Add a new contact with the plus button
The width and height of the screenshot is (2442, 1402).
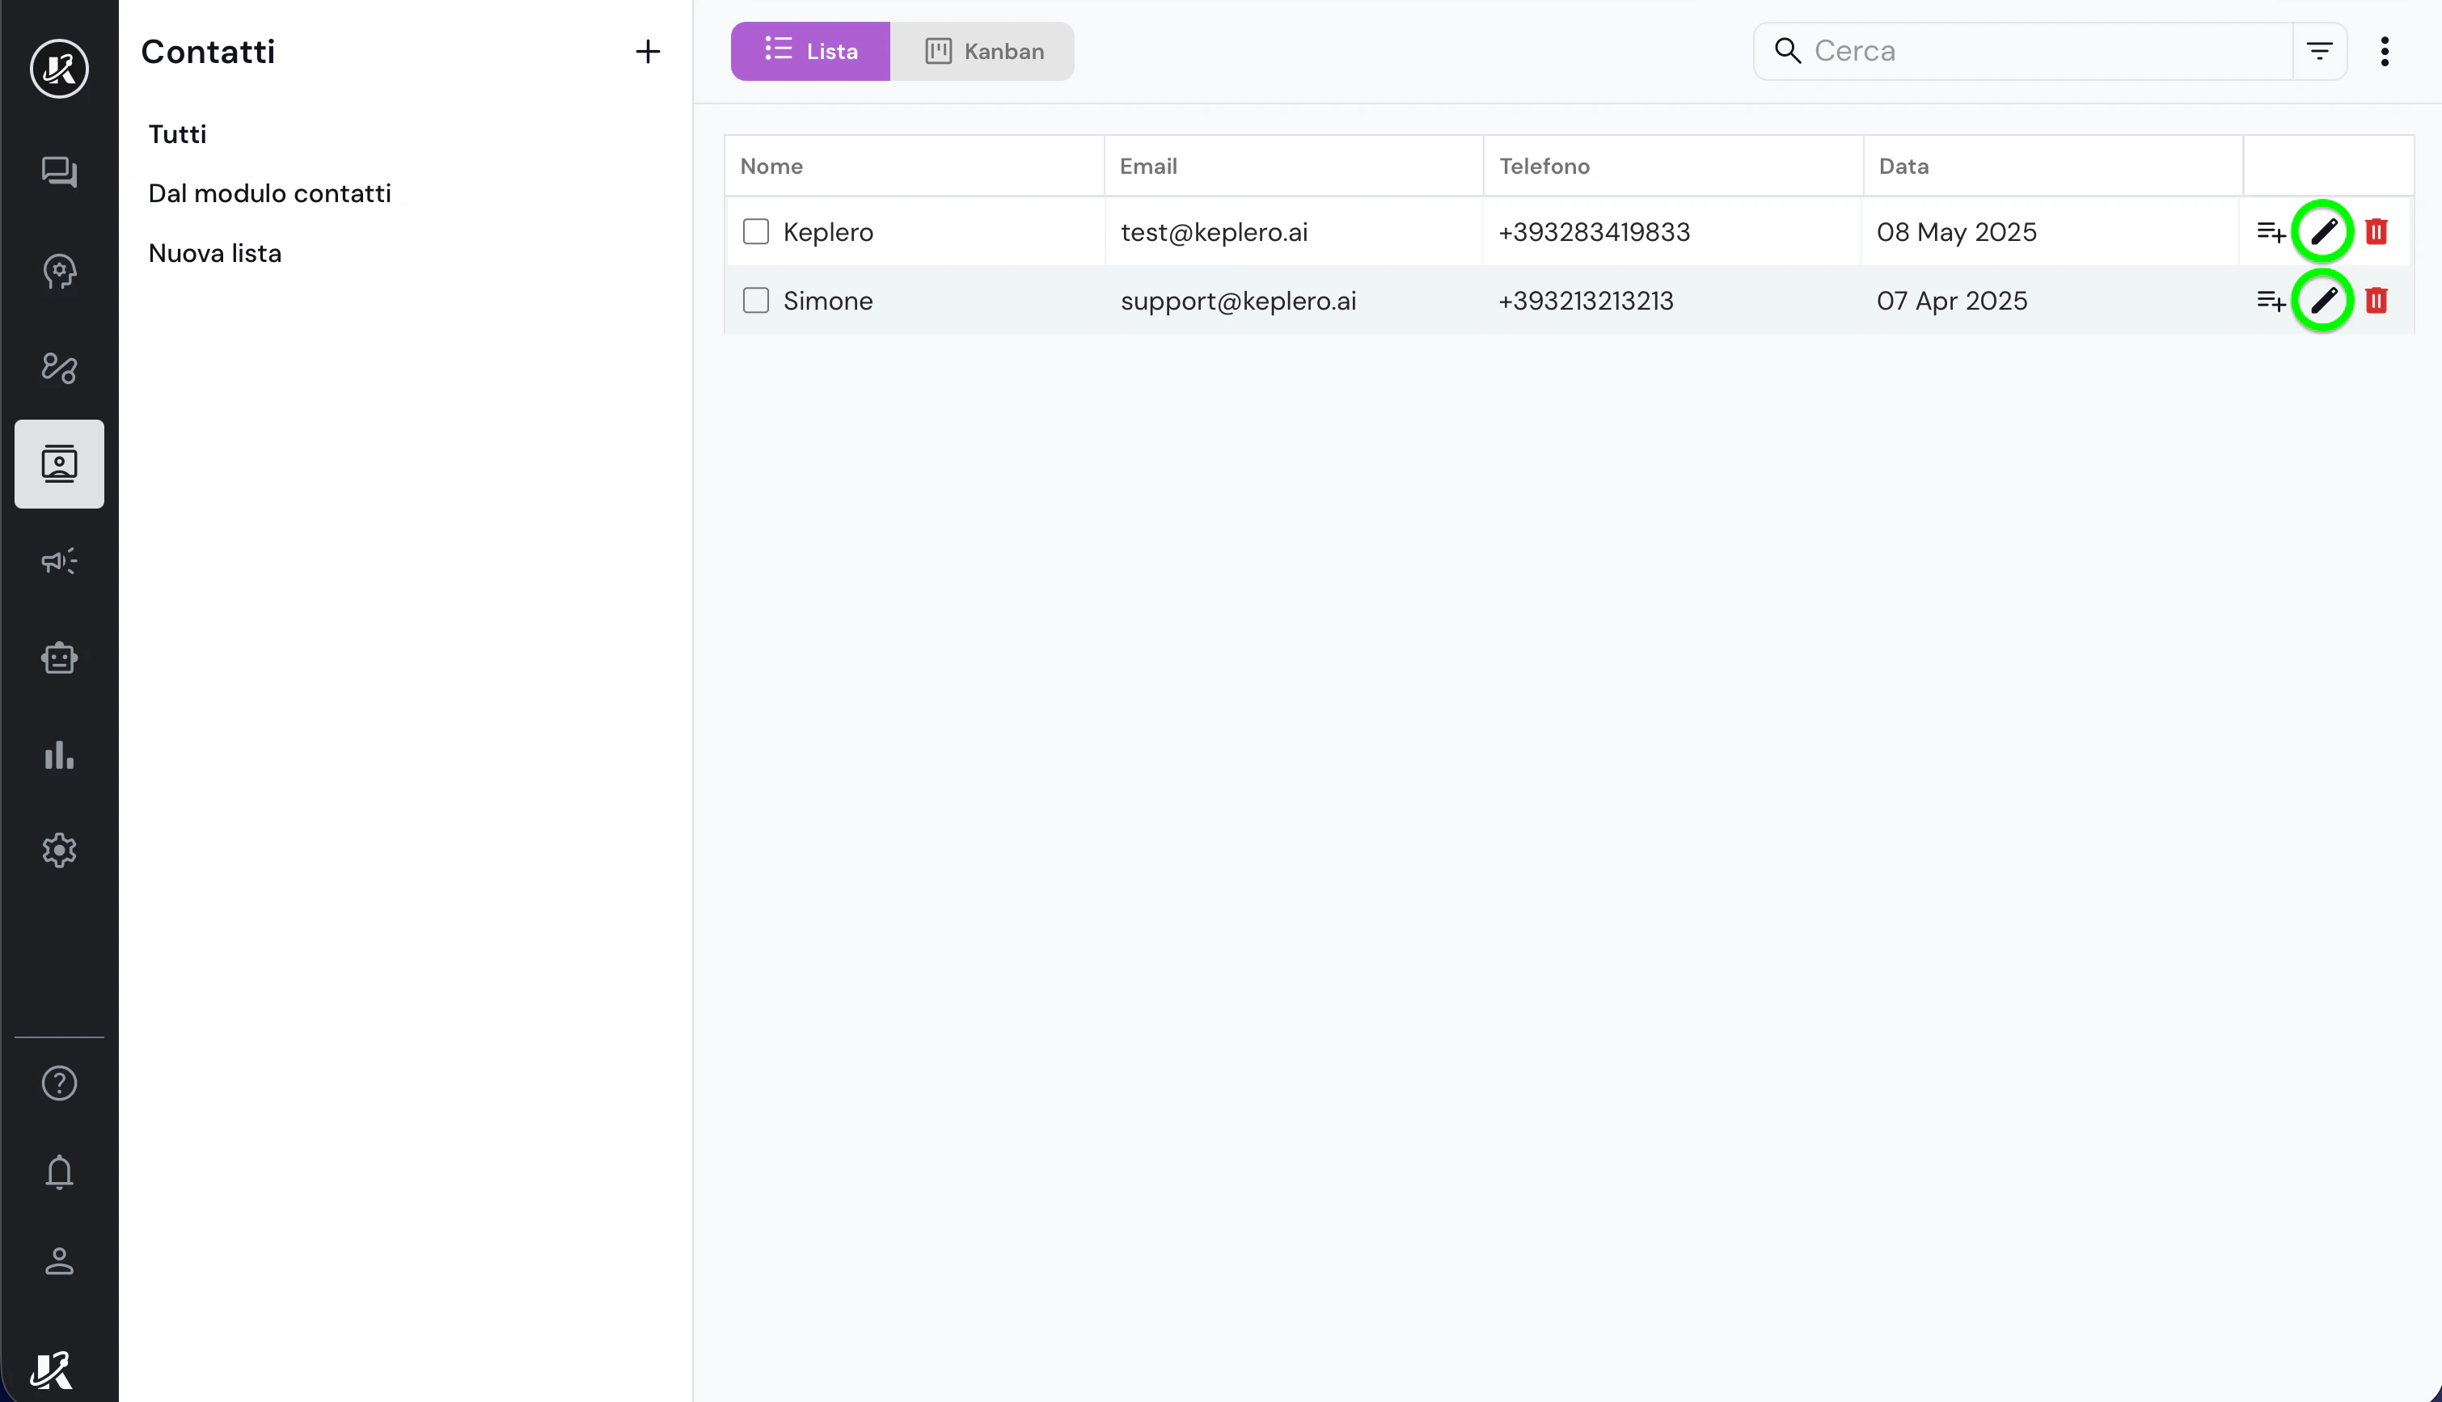(648, 51)
